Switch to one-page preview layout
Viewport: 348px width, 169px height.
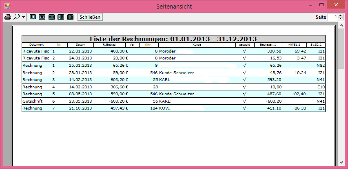point(32,17)
